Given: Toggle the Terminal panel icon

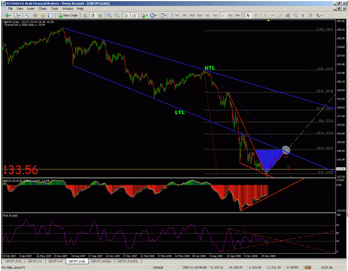Looking at the screenshot, I should point(50,16).
